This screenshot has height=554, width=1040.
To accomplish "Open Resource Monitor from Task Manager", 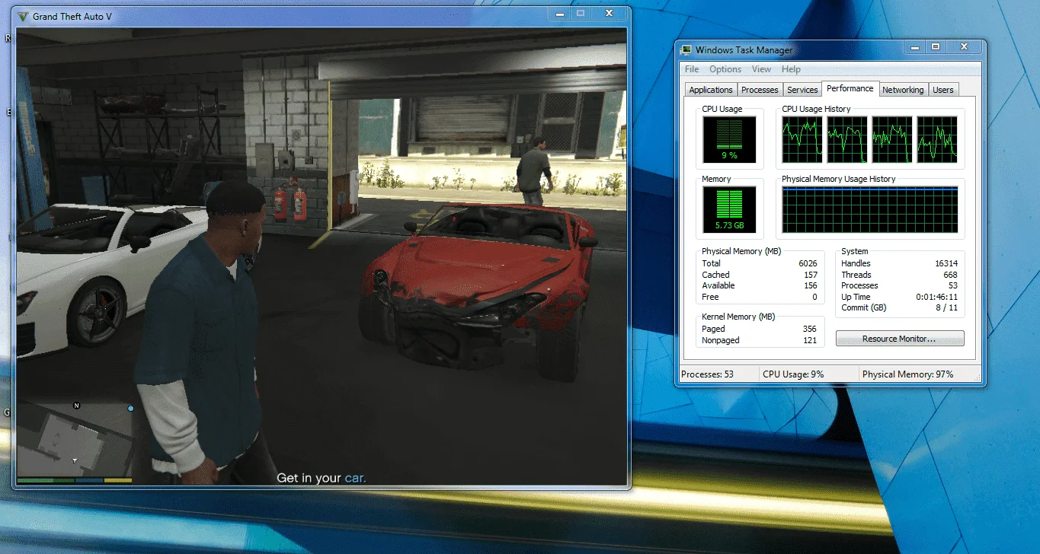I will [900, 339].
